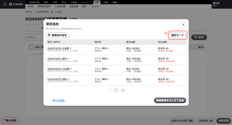Click 未消込: ¥5,000 in 10月分 共益費 row
This screenshot has height=125, width=232.
[x=166, y=51]
